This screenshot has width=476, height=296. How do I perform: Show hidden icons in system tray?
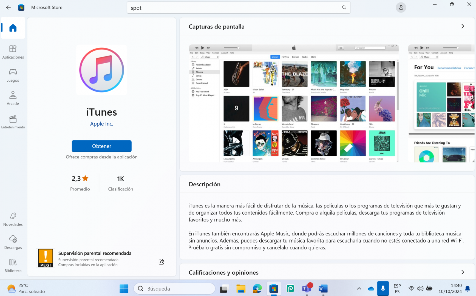[359, 288]
